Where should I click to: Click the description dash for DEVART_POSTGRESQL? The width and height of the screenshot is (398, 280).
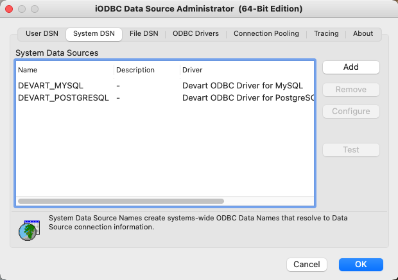click(x=118, y=98)
